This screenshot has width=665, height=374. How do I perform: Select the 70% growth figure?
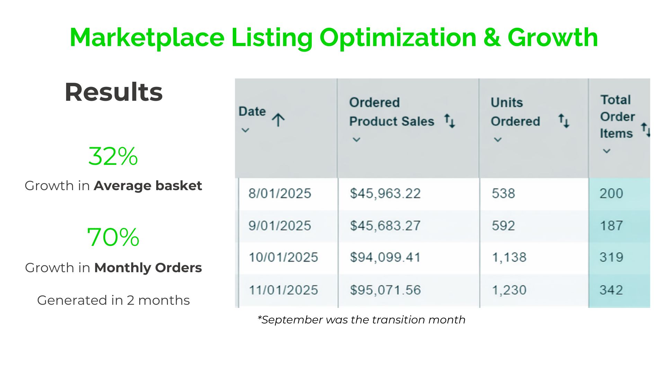[113, 238]
